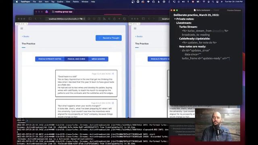Open the Palette menu

(x=76, y=2)
